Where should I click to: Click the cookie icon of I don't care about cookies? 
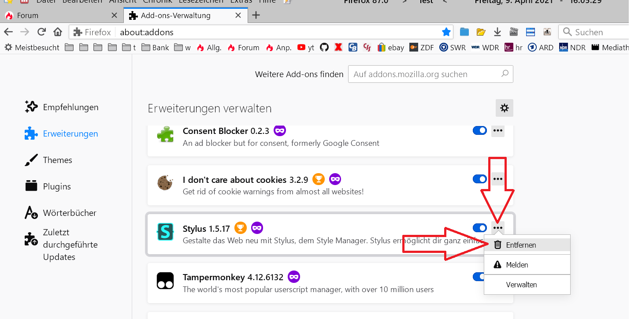tap(165, 183)
